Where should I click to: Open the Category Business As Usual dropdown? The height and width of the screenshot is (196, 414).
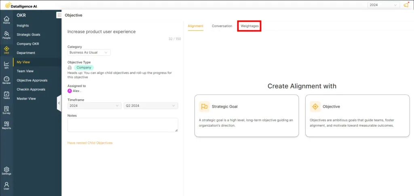[x=89, y=52]
